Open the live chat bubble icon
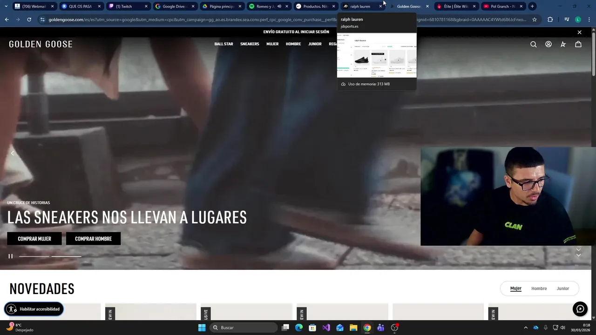Image resolution: width=596 pixels, height=335 pixels. [580, 309]
